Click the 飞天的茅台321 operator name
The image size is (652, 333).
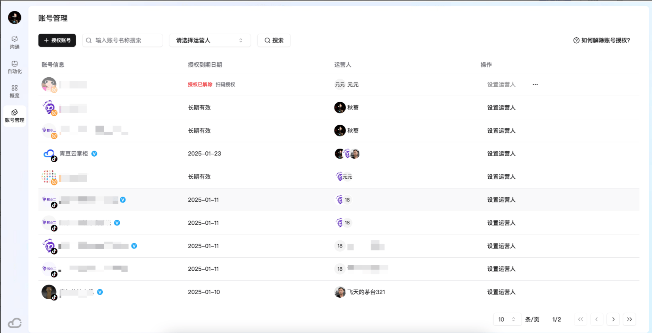(x=366, y=292)
